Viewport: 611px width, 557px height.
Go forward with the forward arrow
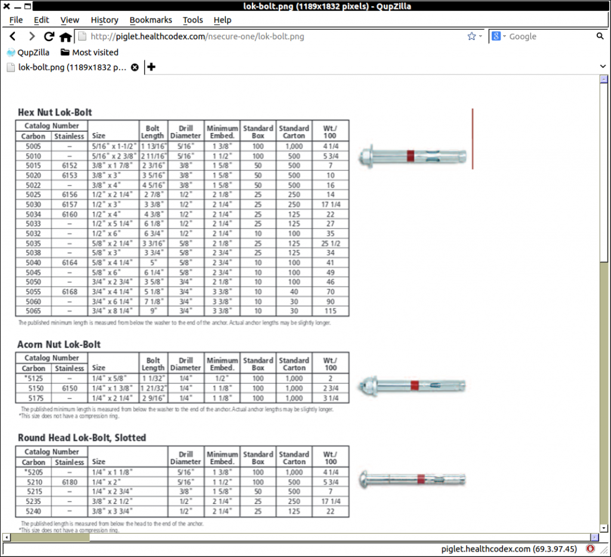point(32,36)
